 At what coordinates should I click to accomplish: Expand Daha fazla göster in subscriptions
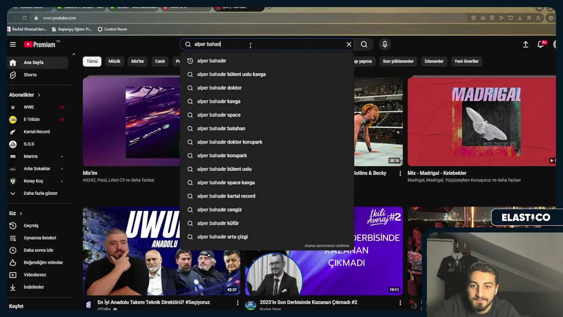tap(38, 194)
